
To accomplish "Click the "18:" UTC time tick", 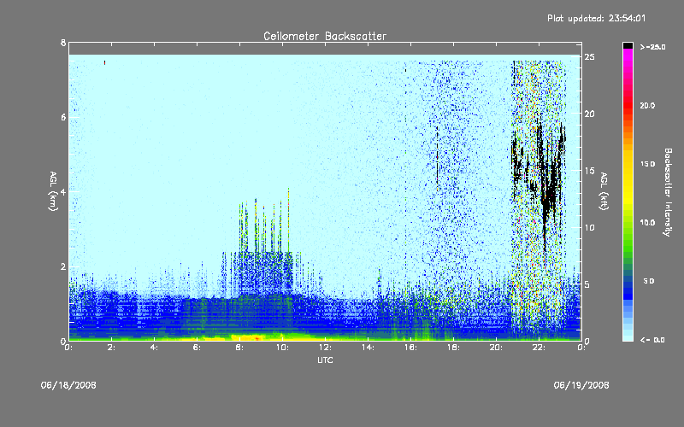I will tap(453, 348).
